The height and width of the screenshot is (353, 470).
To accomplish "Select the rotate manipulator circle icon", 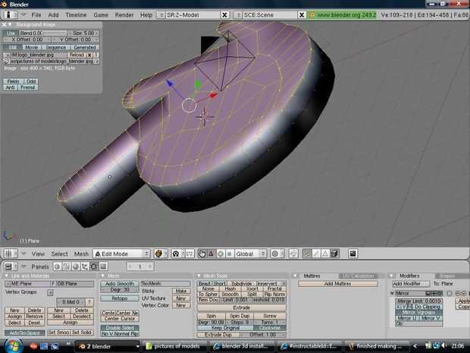I will [x=221, y=254].
